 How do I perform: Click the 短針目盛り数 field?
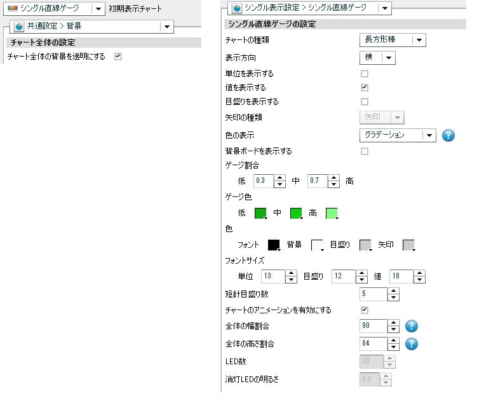pos(373,294)
